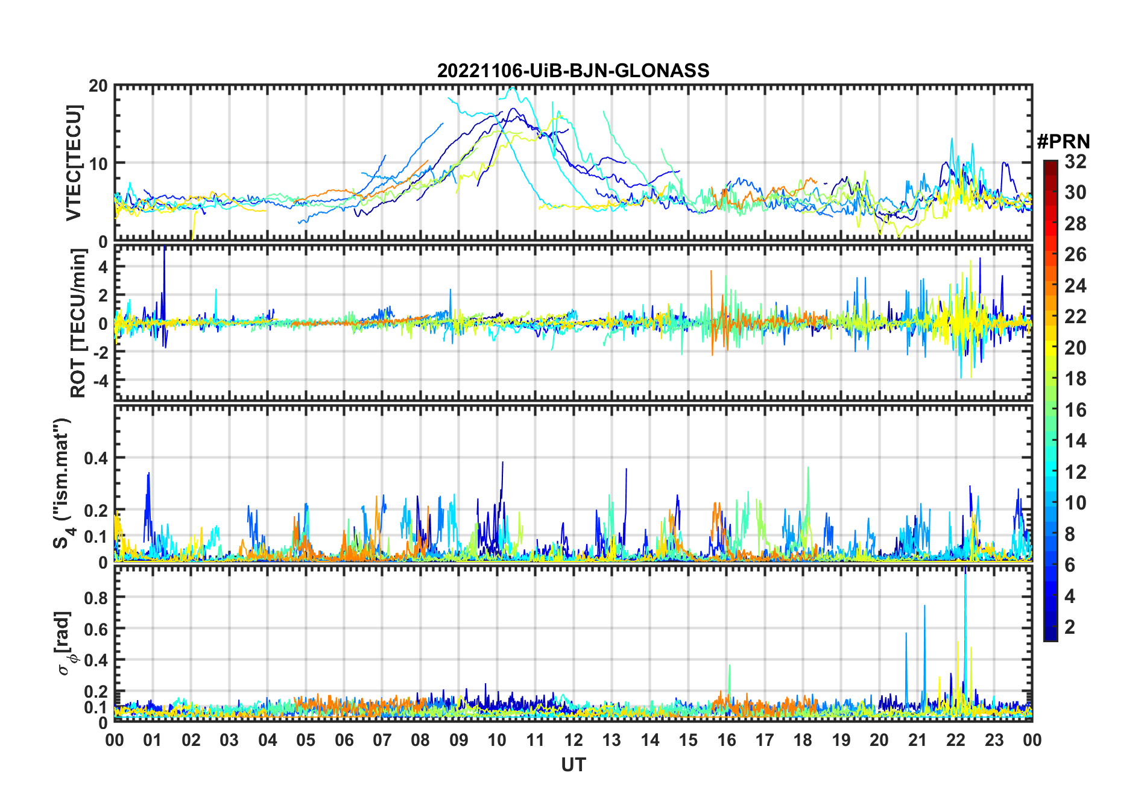
Task: Select UT axis tick label "03"
Action: 229,740
